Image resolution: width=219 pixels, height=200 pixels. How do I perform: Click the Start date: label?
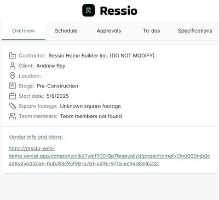point(31,96)
